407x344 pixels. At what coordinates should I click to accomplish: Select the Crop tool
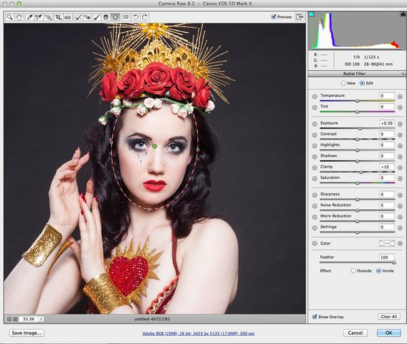pyautogui.click(x=59, y=16)
